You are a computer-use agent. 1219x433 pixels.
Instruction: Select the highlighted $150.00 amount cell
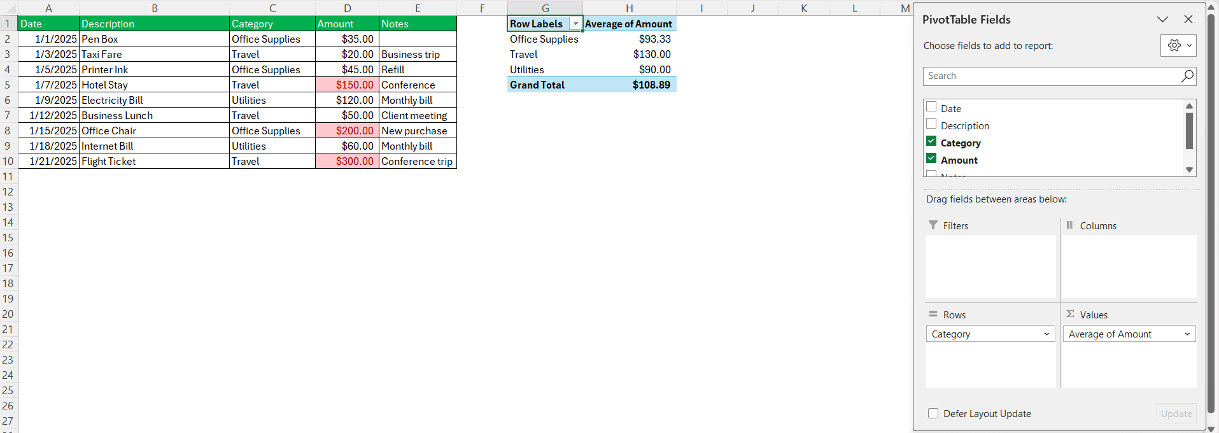347,85
